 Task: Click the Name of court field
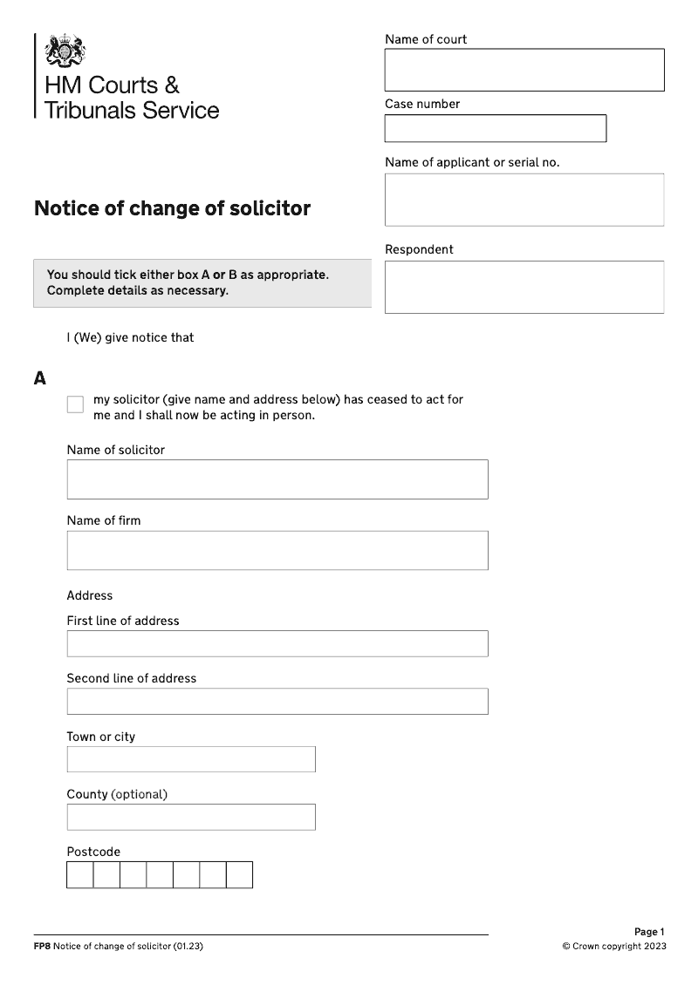click(523, 70)
